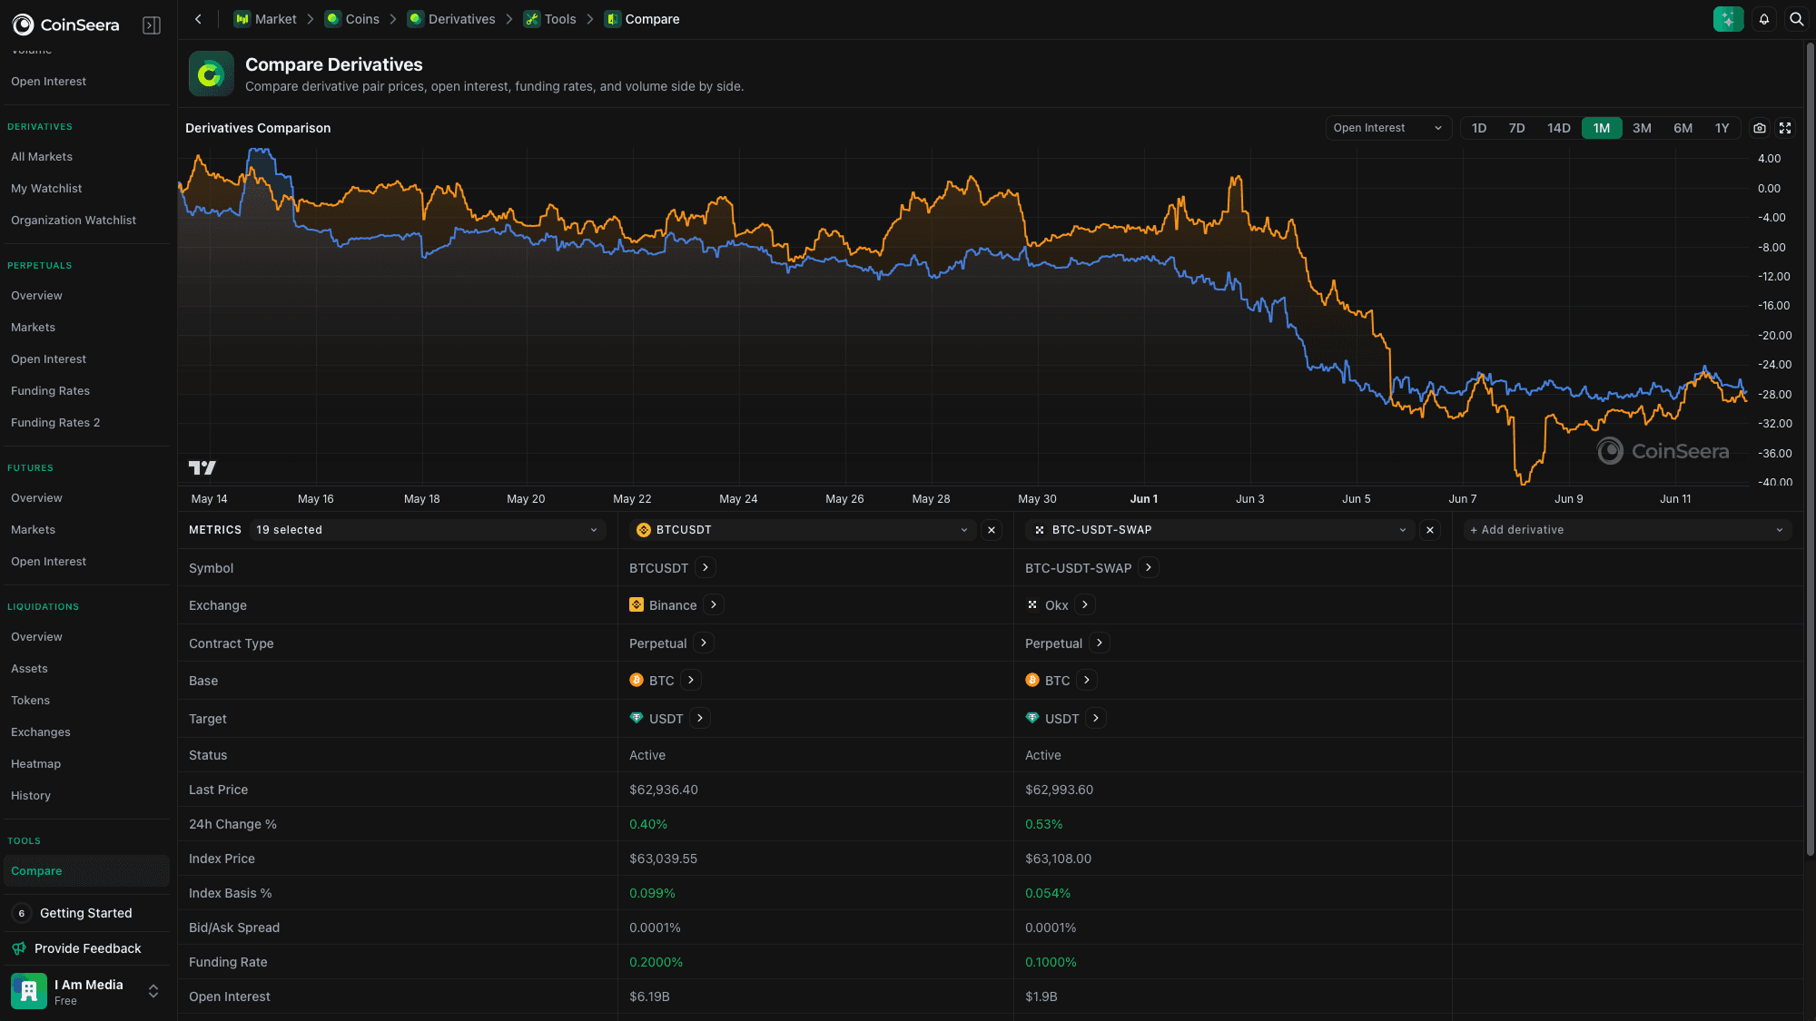Set chart range to 14D
This screenshot has width=1816, height=1021.
tap(1559, 128)
